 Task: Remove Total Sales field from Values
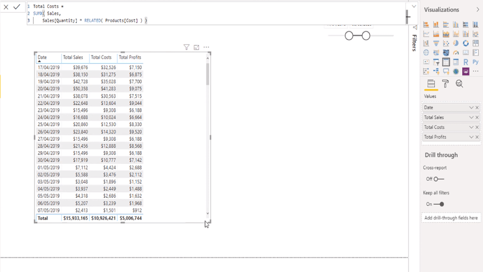(477, 118)
